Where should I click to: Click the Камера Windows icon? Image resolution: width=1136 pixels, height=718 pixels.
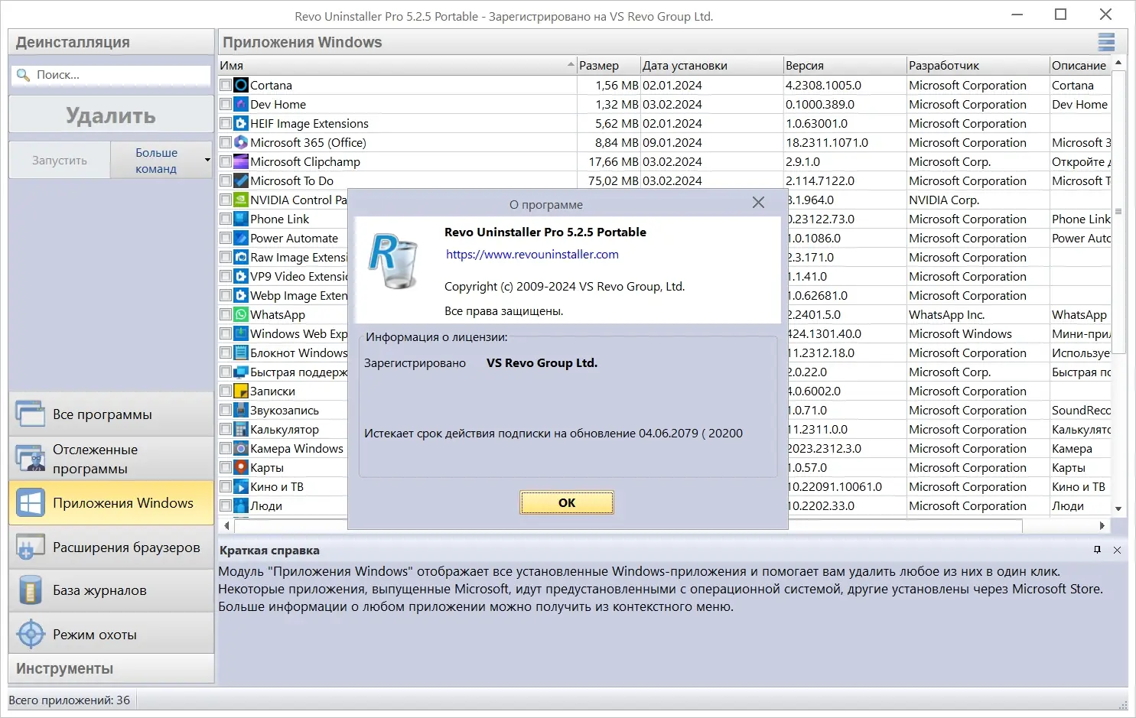241,448
